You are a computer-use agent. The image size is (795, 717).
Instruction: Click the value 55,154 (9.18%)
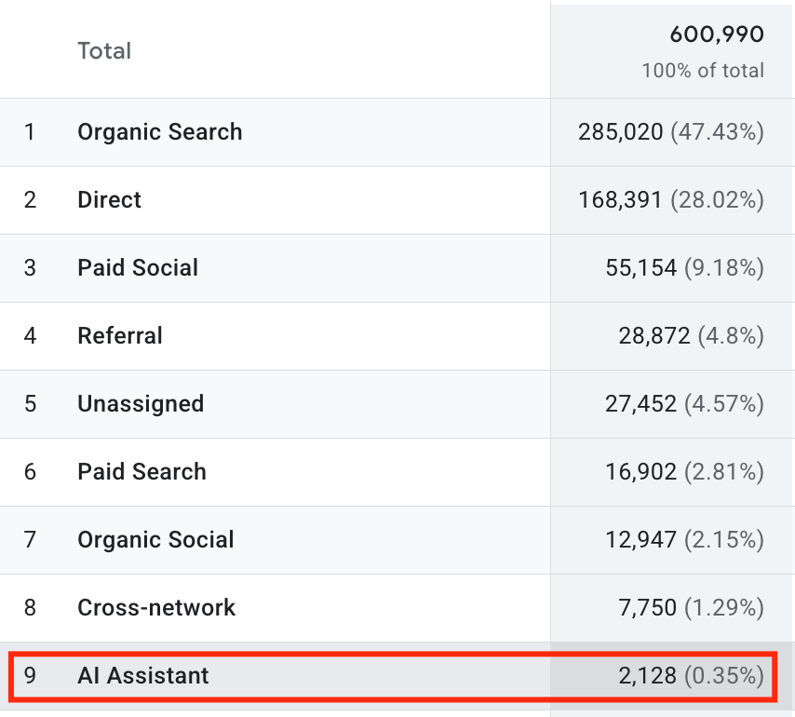pos(684,268)
